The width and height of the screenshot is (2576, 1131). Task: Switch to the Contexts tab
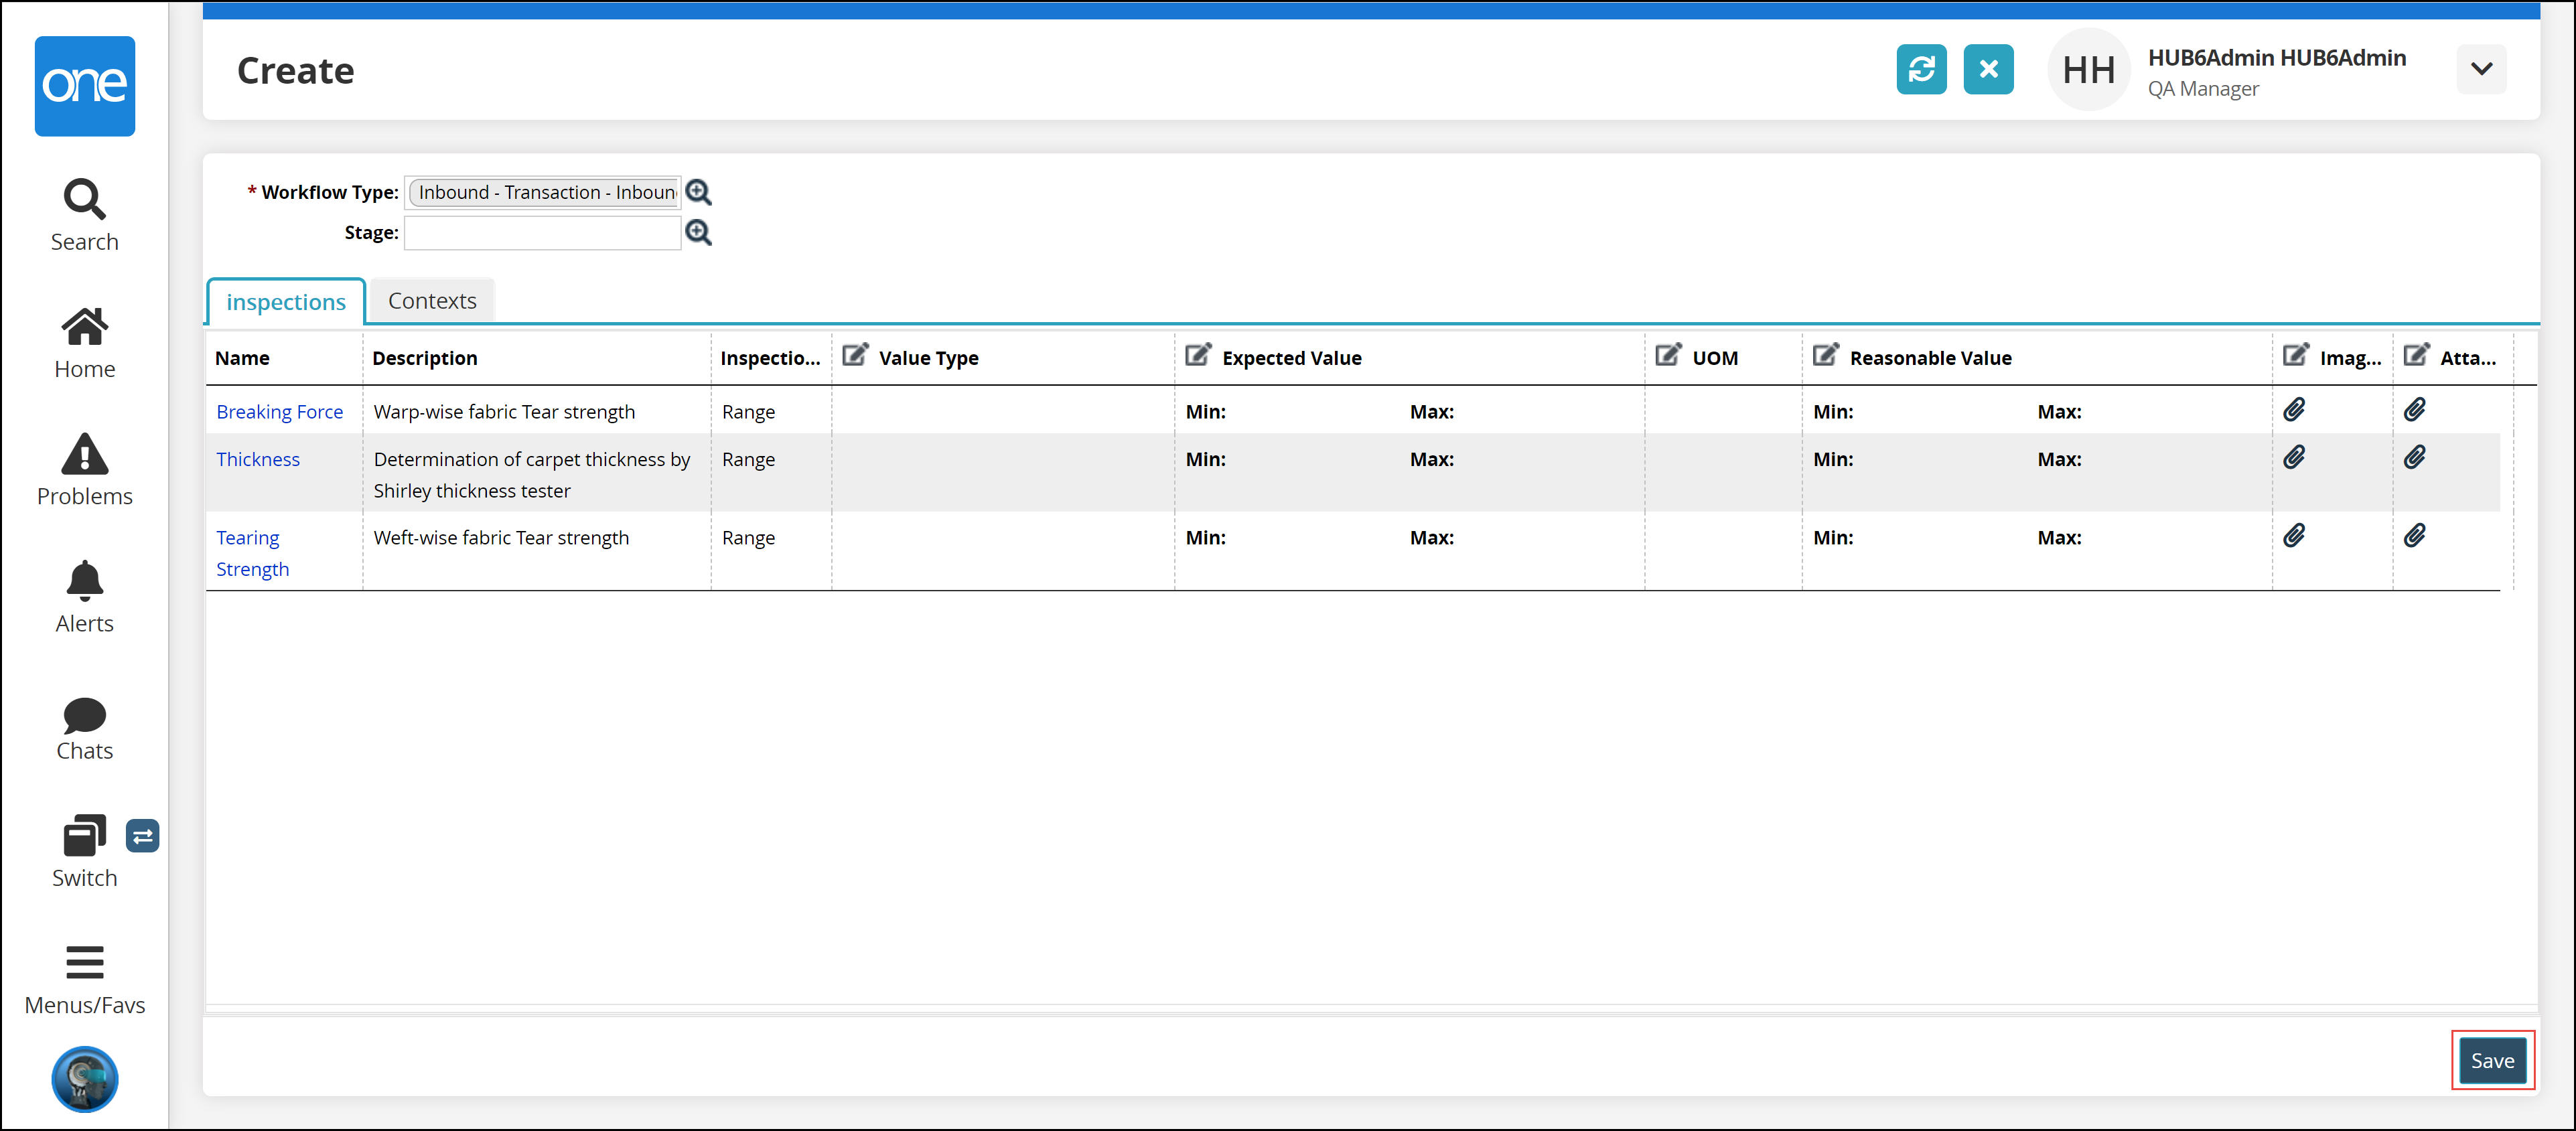tap(431, 301)
